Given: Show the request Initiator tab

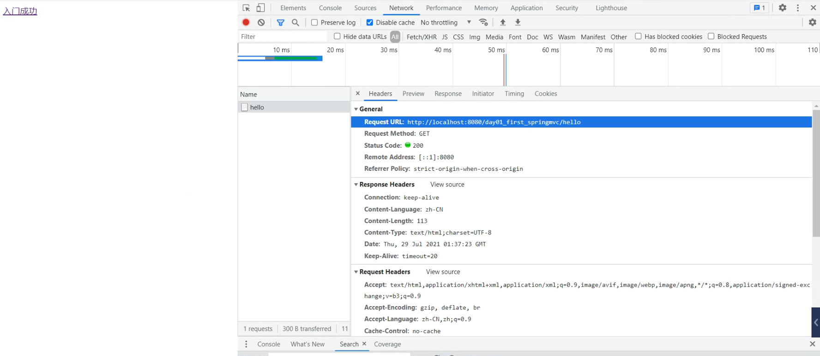Looking at the screenshot, I should (x=483, y=93).
